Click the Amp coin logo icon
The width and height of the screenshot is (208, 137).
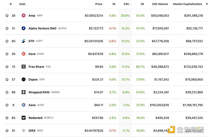tap(24, 16)
